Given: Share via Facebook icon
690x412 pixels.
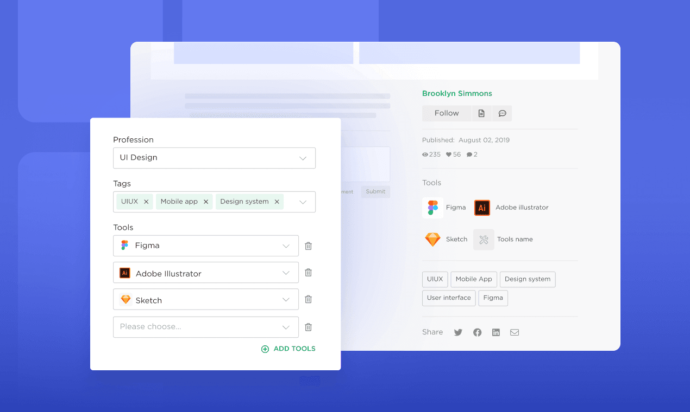Looking at the screenshot, I should point(477,332).
